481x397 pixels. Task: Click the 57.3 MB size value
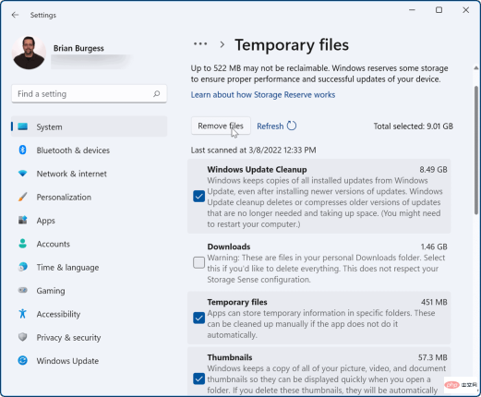click(432, 357)
